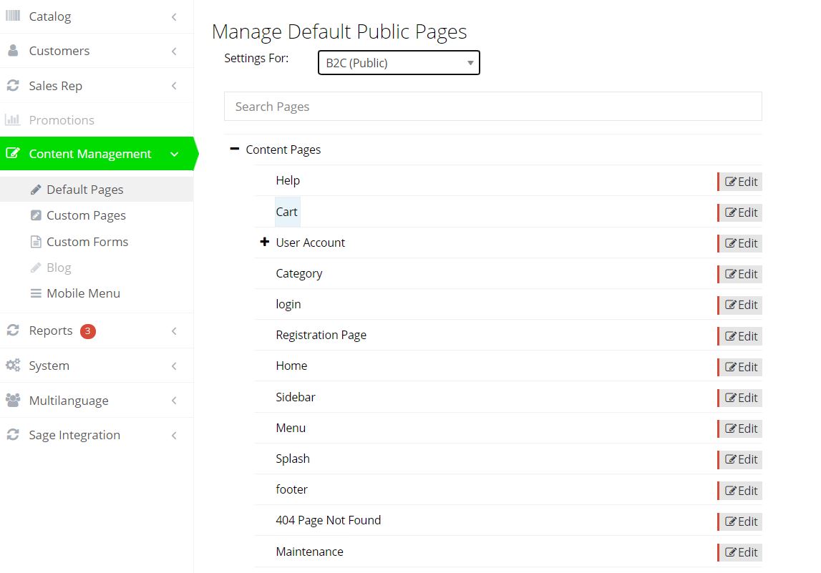Click the Customers person icon
The width and height of the screenshot is (821, 573).
pyautogui.click(x=13, y=51)
